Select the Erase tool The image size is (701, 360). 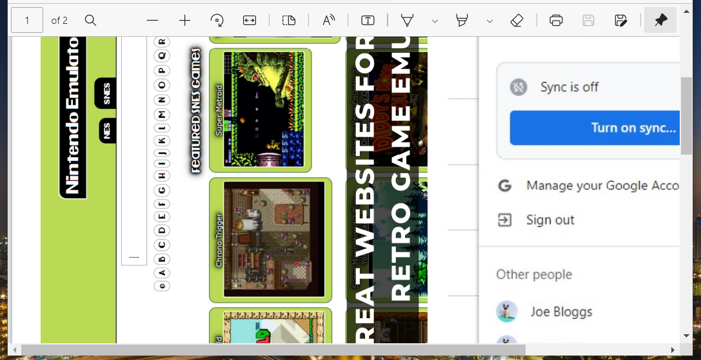click(517, 20)
